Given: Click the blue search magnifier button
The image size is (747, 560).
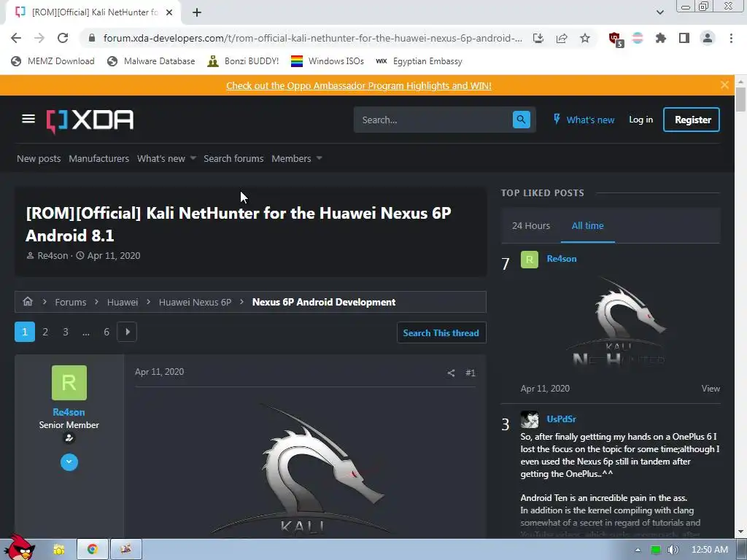Looking at the screenshot, I should (x=521, y=120).
